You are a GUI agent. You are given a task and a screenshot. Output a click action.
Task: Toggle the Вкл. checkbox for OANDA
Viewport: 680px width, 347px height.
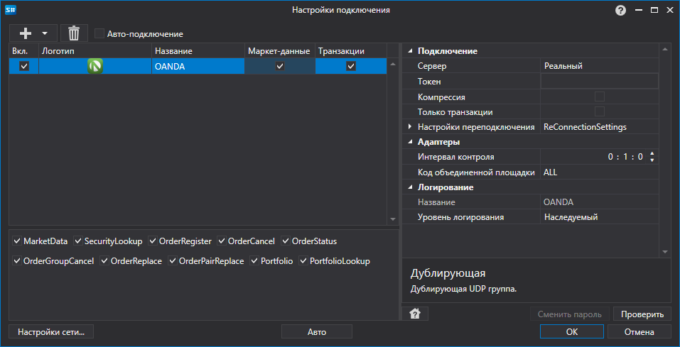coord(24,66)
